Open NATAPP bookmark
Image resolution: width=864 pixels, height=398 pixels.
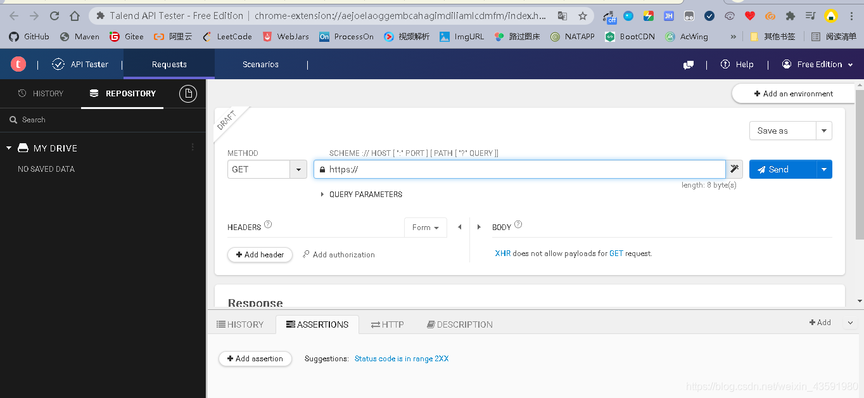point(573,37)
